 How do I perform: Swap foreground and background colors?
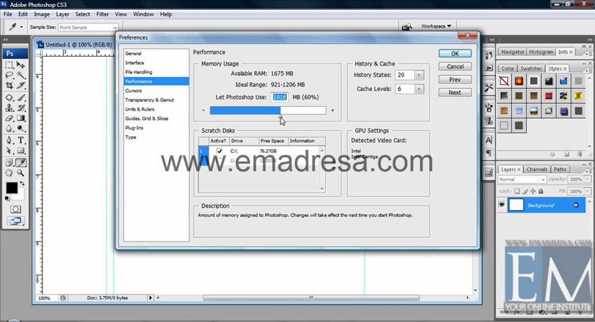(22, 183)
